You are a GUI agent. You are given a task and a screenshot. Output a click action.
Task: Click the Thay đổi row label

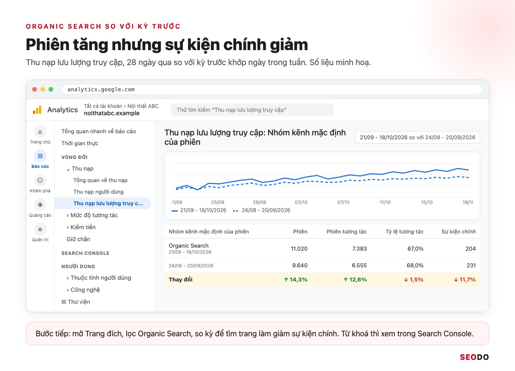coord(180,279)
